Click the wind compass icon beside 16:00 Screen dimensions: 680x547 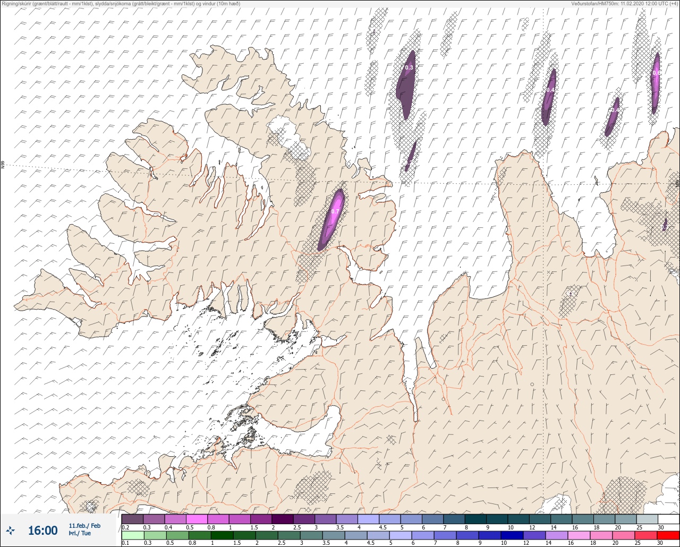11,530
